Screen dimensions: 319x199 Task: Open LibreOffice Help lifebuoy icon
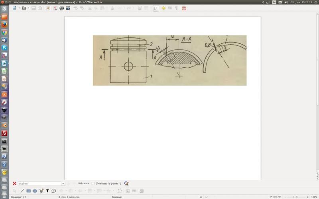point(184,8)
